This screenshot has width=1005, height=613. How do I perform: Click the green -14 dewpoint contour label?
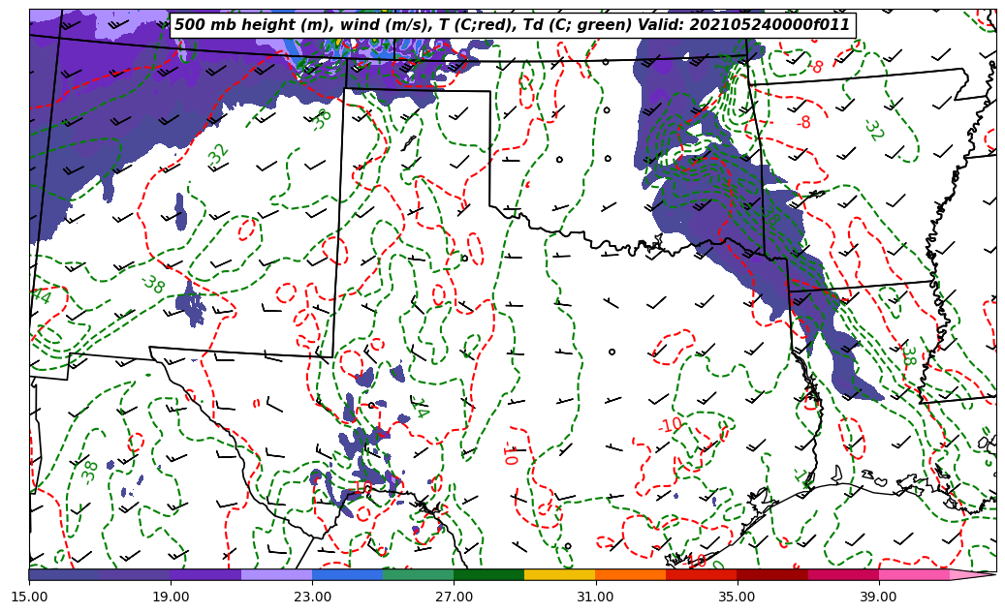419,408
